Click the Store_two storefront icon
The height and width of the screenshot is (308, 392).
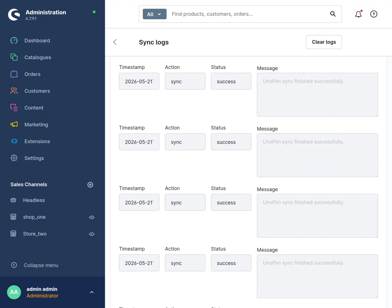coord(13,234)
